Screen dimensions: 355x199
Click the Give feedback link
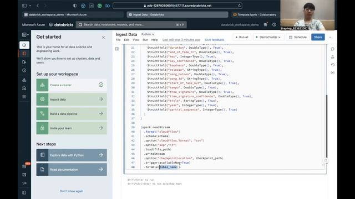(215, 40)
